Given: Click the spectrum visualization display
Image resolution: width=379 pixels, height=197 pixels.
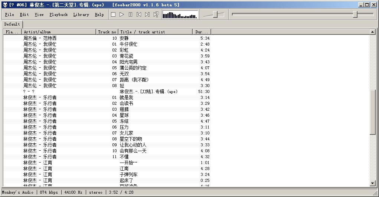Looking at the screenshot, I should [180, 14].
